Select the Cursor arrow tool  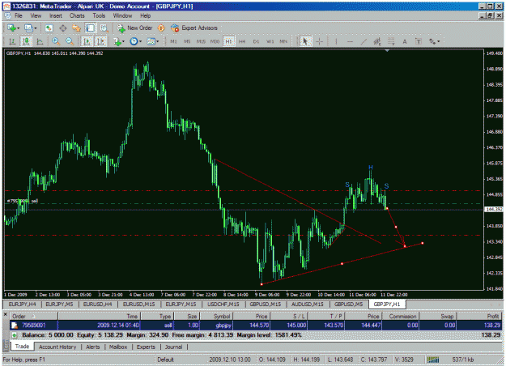click(x=305, y=41)
